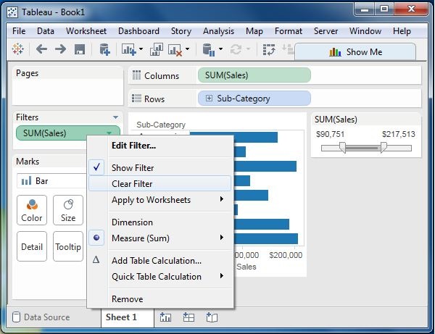The width and height of the screenshot is (435, 334).
Task: Click the Undo back arrow
Action: pyautogui.click(x=41, y=49)
